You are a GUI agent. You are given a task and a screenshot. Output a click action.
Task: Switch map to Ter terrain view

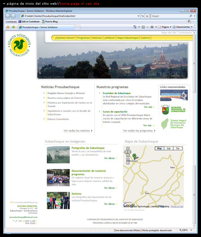pos(177,148)
